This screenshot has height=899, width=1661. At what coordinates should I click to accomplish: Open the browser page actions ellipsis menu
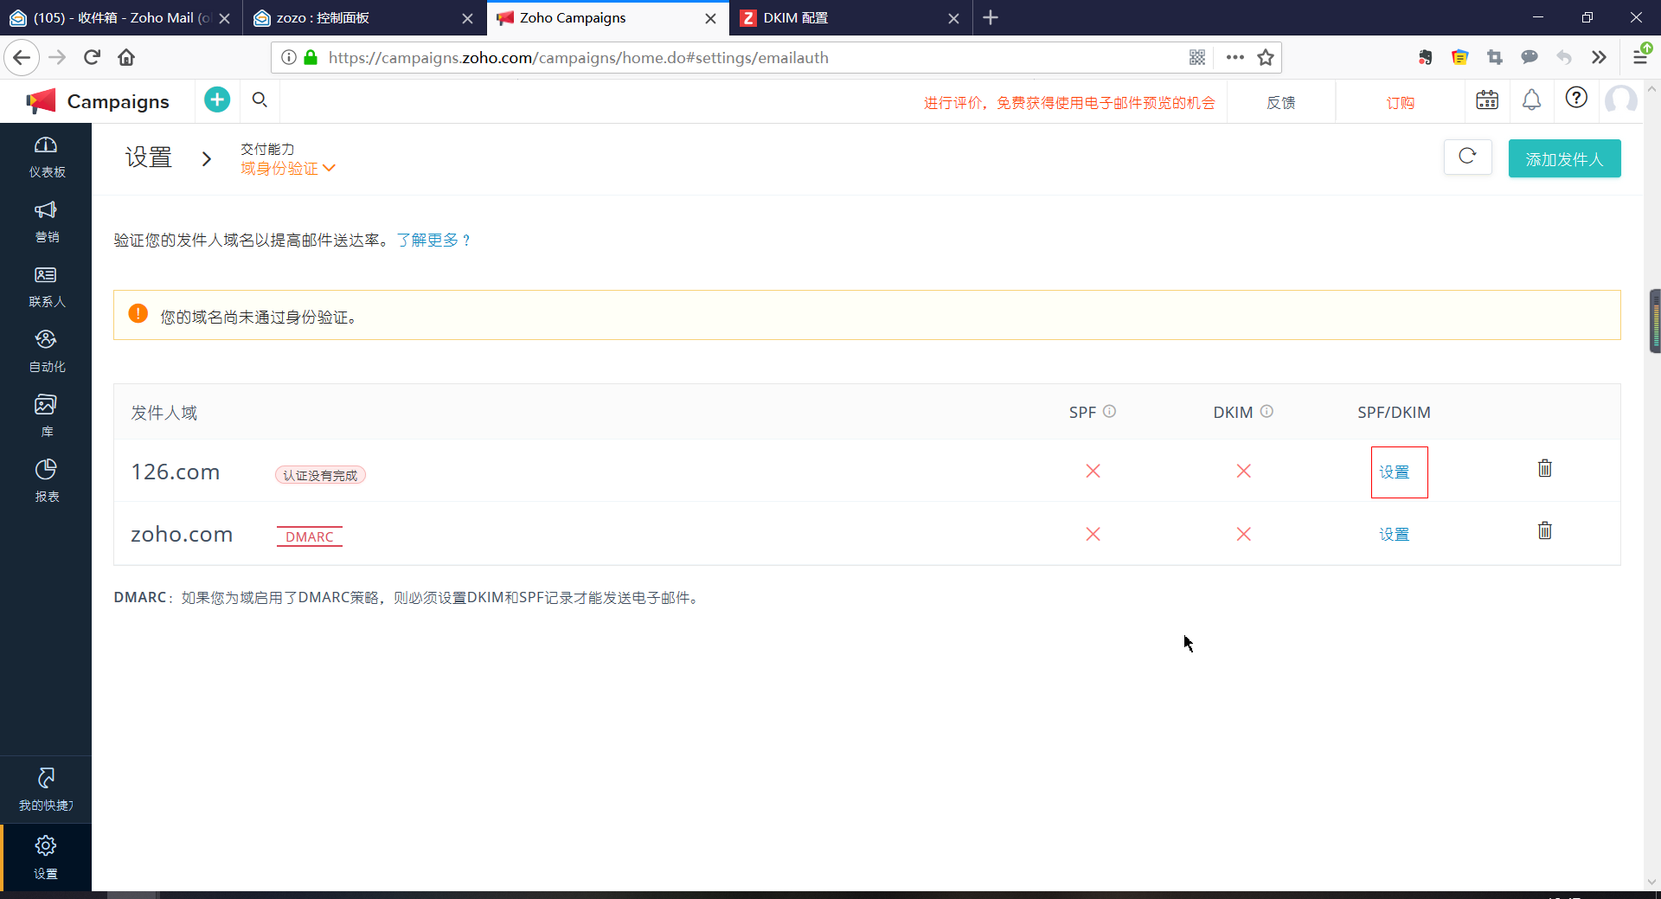(1235, 57)
